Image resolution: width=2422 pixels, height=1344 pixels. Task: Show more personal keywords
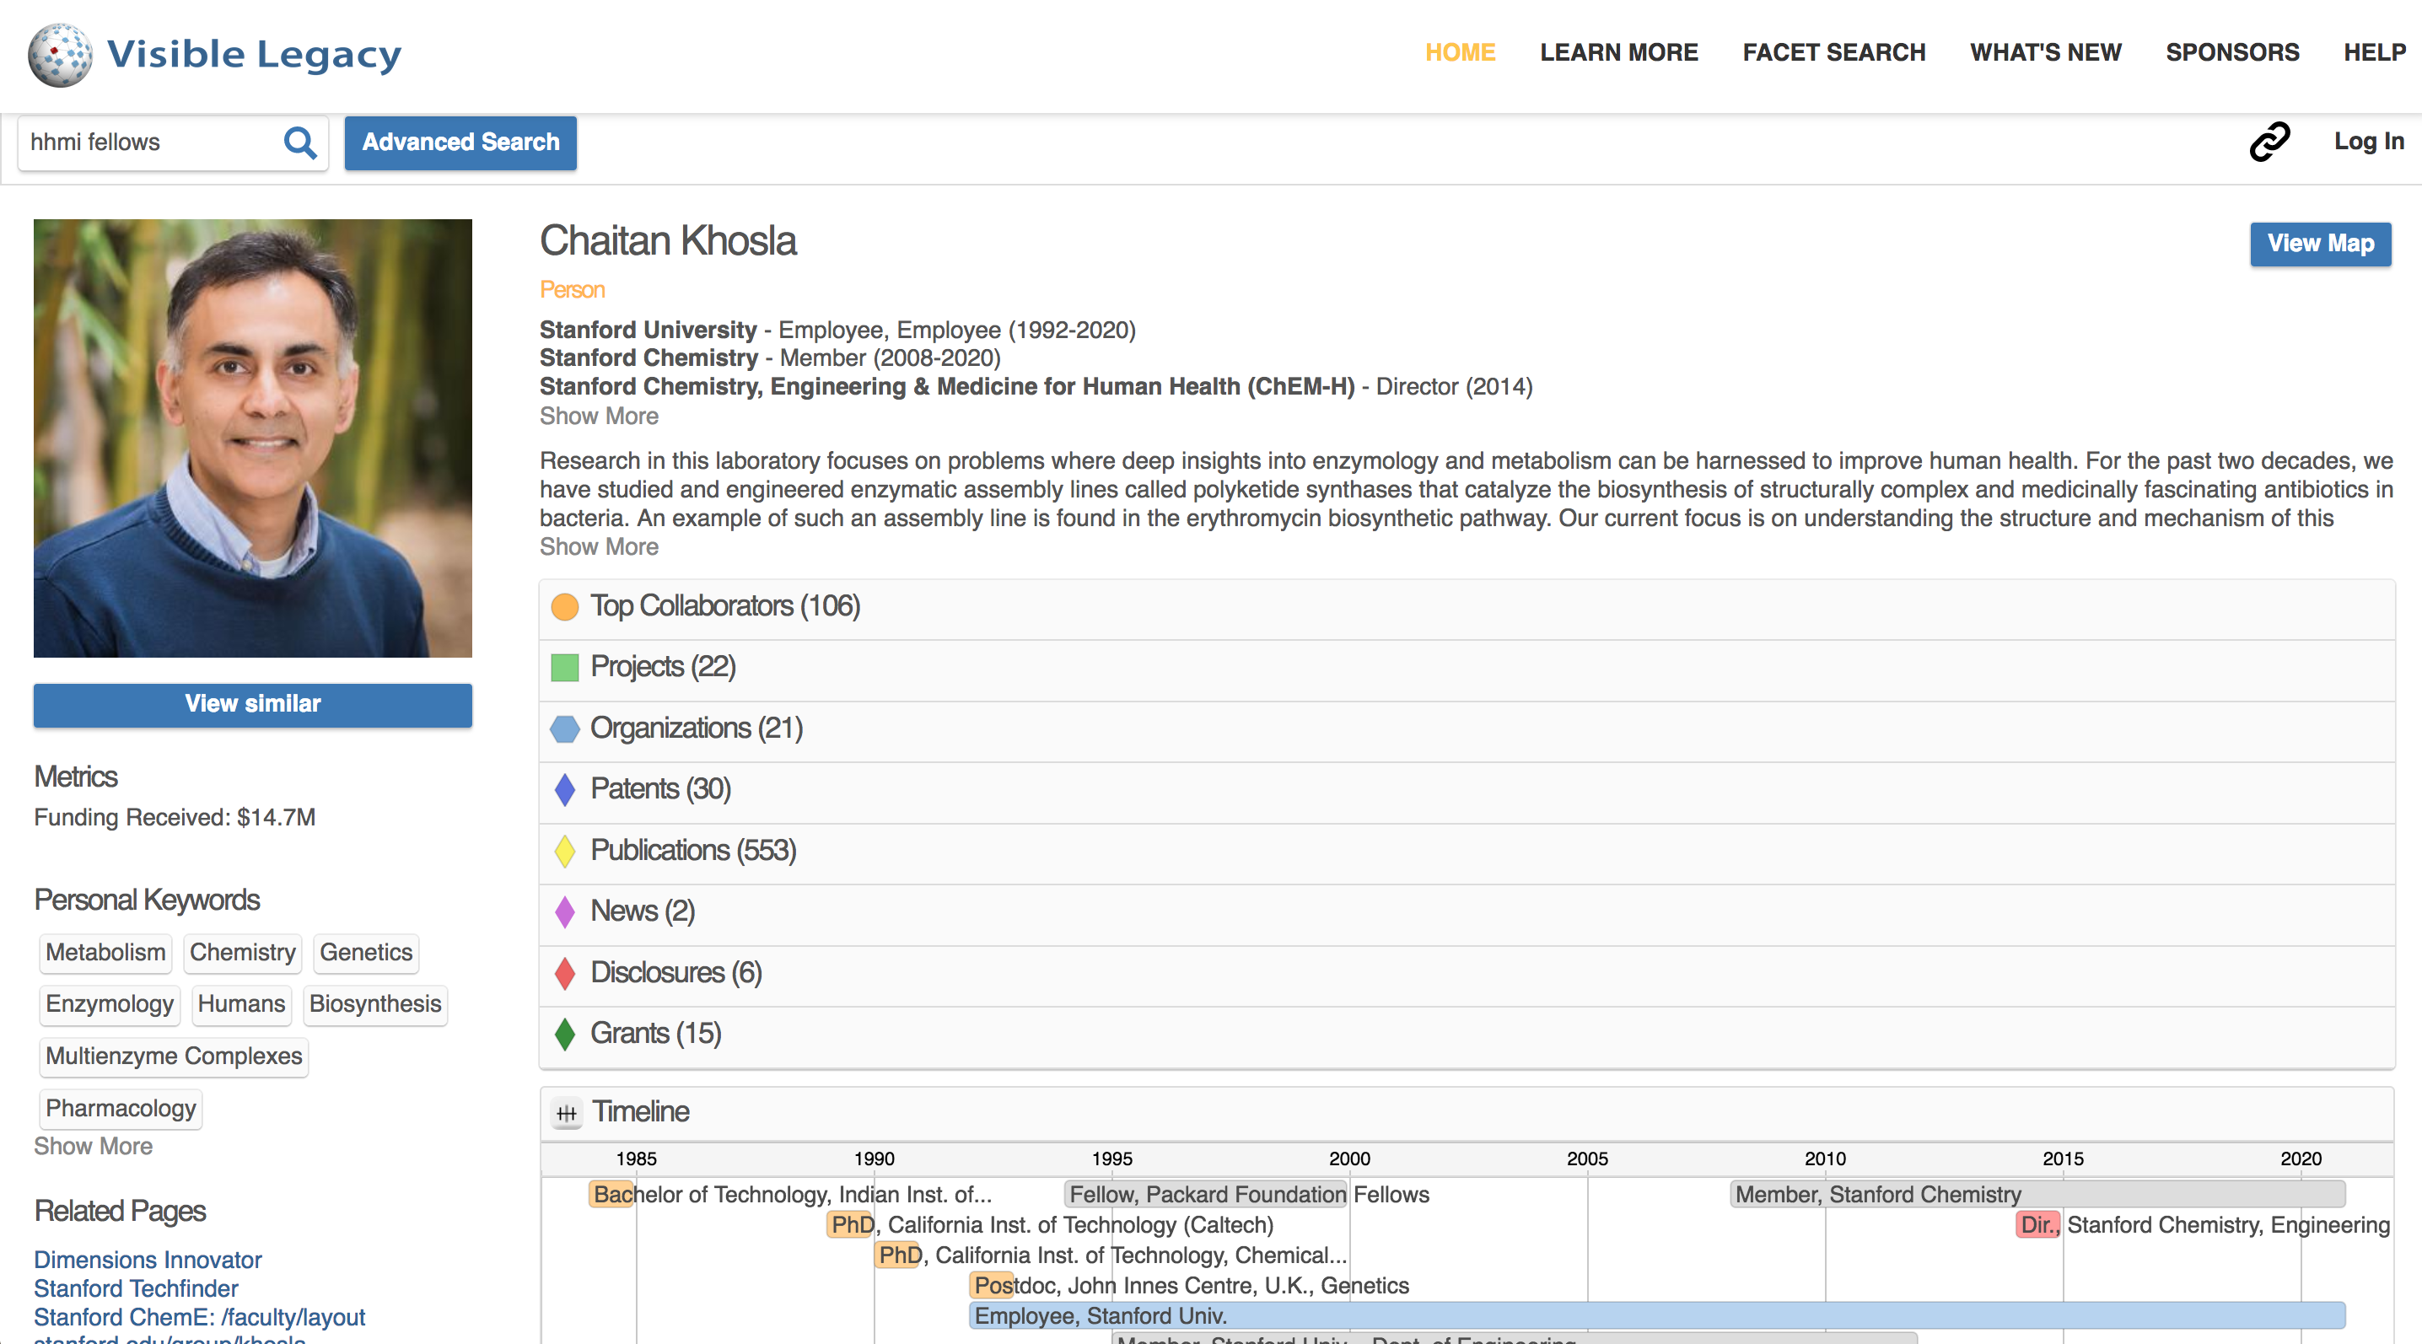[93, 1147]
